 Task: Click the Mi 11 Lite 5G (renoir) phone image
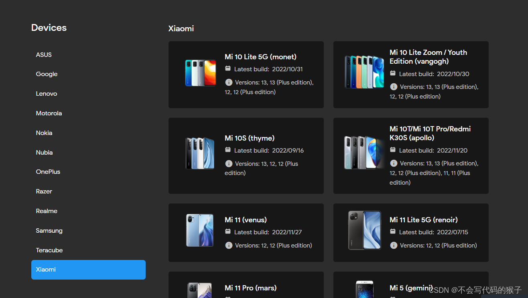click(x=364, y=230)
